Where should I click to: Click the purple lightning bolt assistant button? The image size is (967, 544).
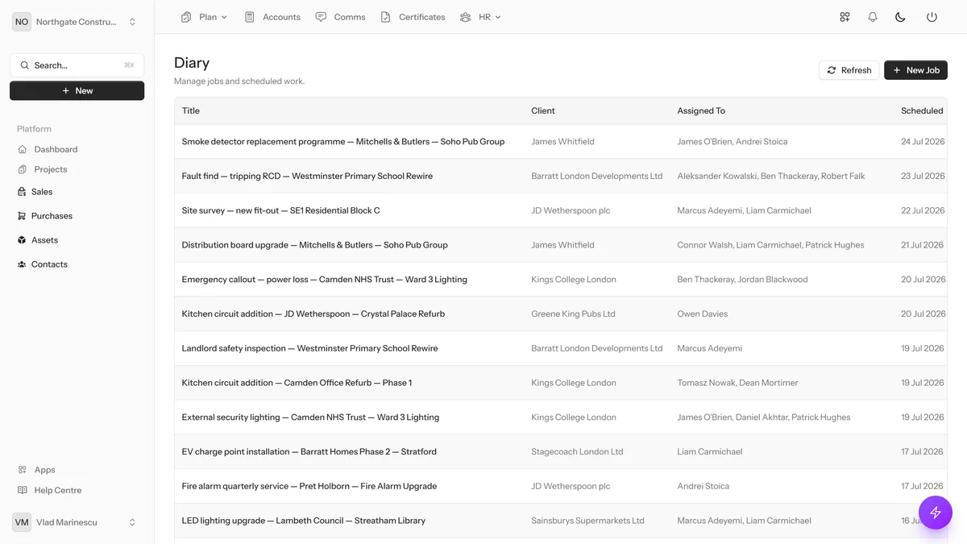point(936,513)
